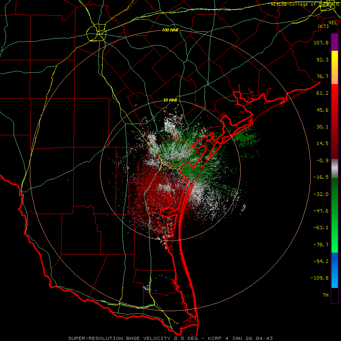Click the "100 NMI" range ring label
Viewport: 341px width, 341px height.
tap(170, 30)
